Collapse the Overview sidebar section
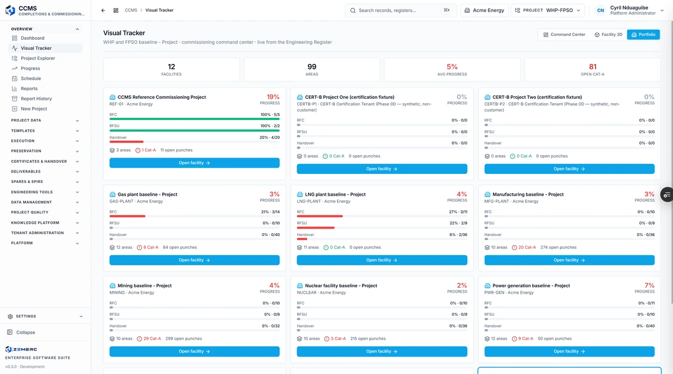 coord(45,29)
